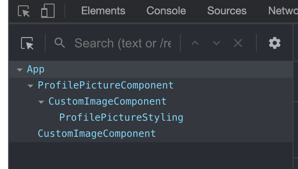Focus the component search text field
Viewport: 298px width, 169px height.
123,43
